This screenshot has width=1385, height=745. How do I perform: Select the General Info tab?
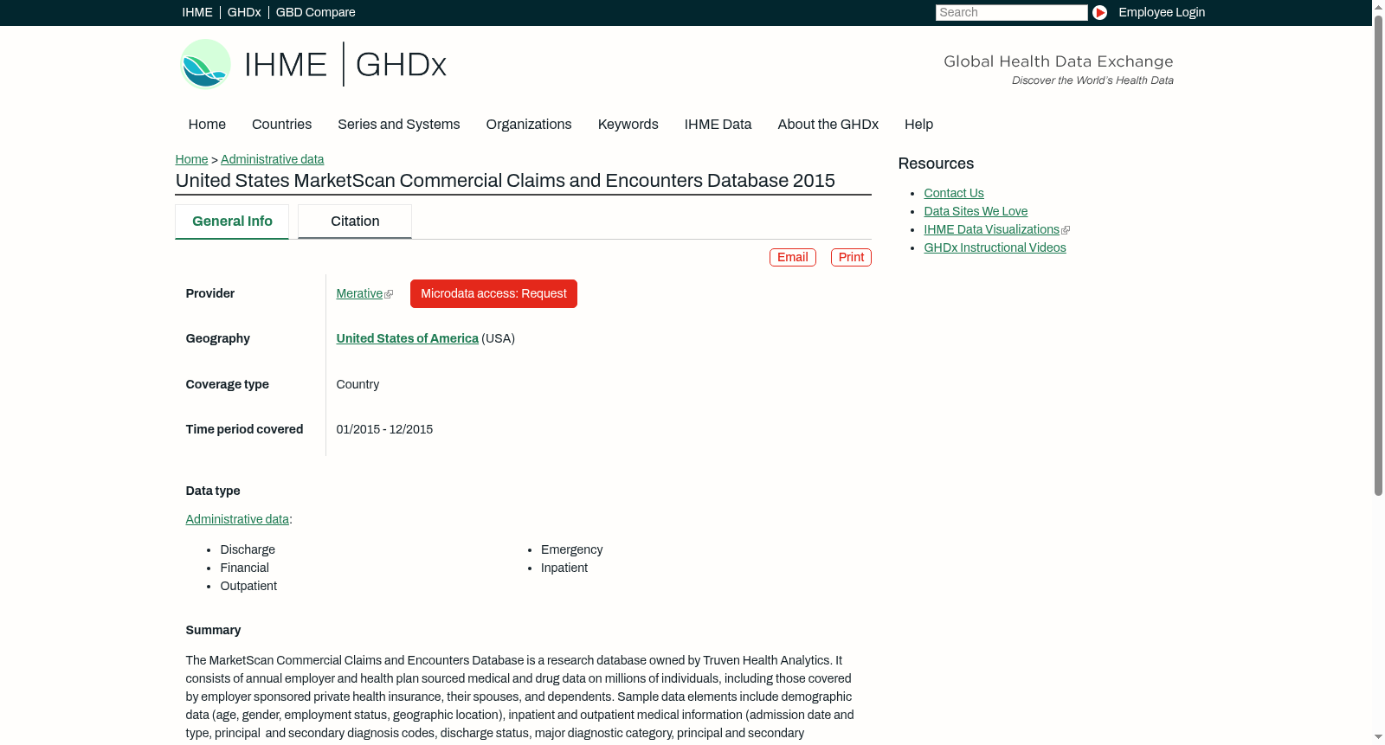point(232,222)
